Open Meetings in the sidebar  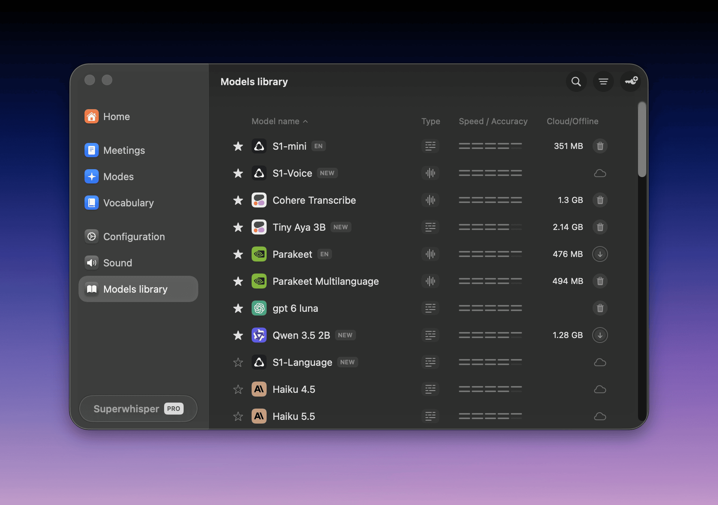pos(138,150)
